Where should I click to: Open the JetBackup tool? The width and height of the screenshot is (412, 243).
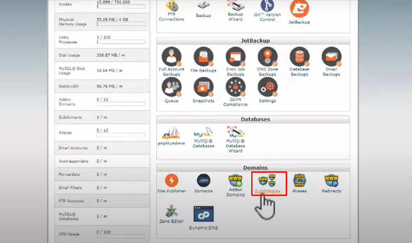click(x=300, y=10)
